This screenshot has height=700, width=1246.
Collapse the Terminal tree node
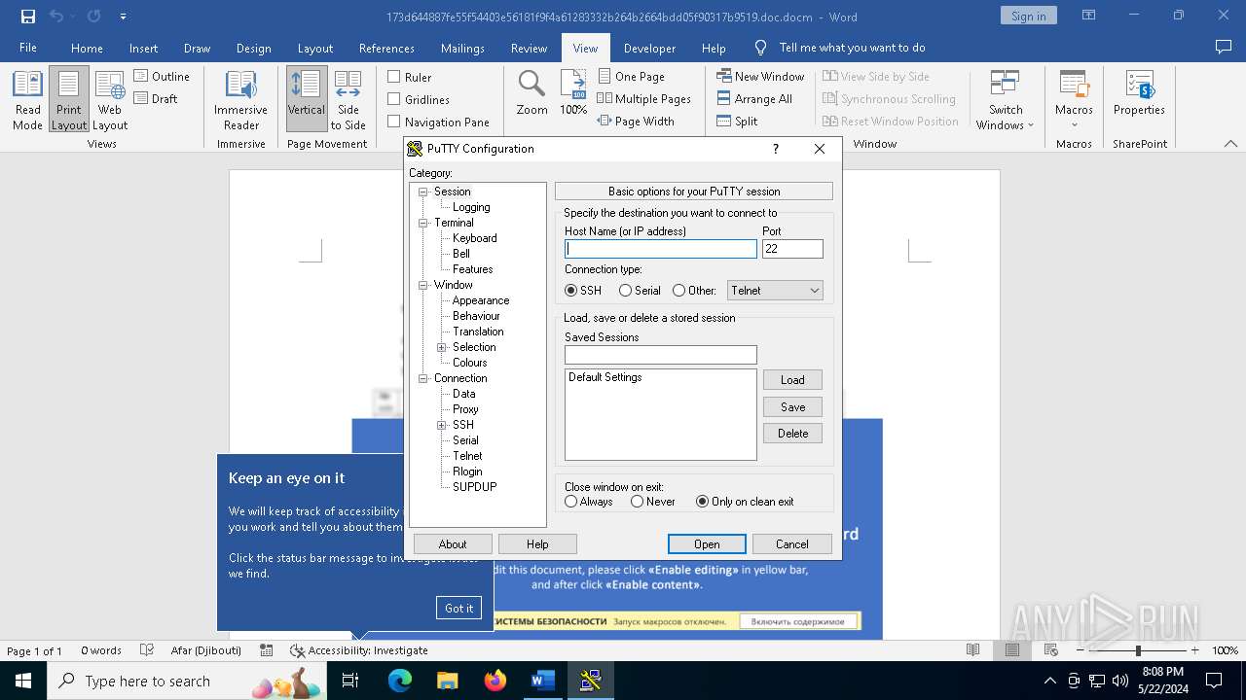(423, 223)
